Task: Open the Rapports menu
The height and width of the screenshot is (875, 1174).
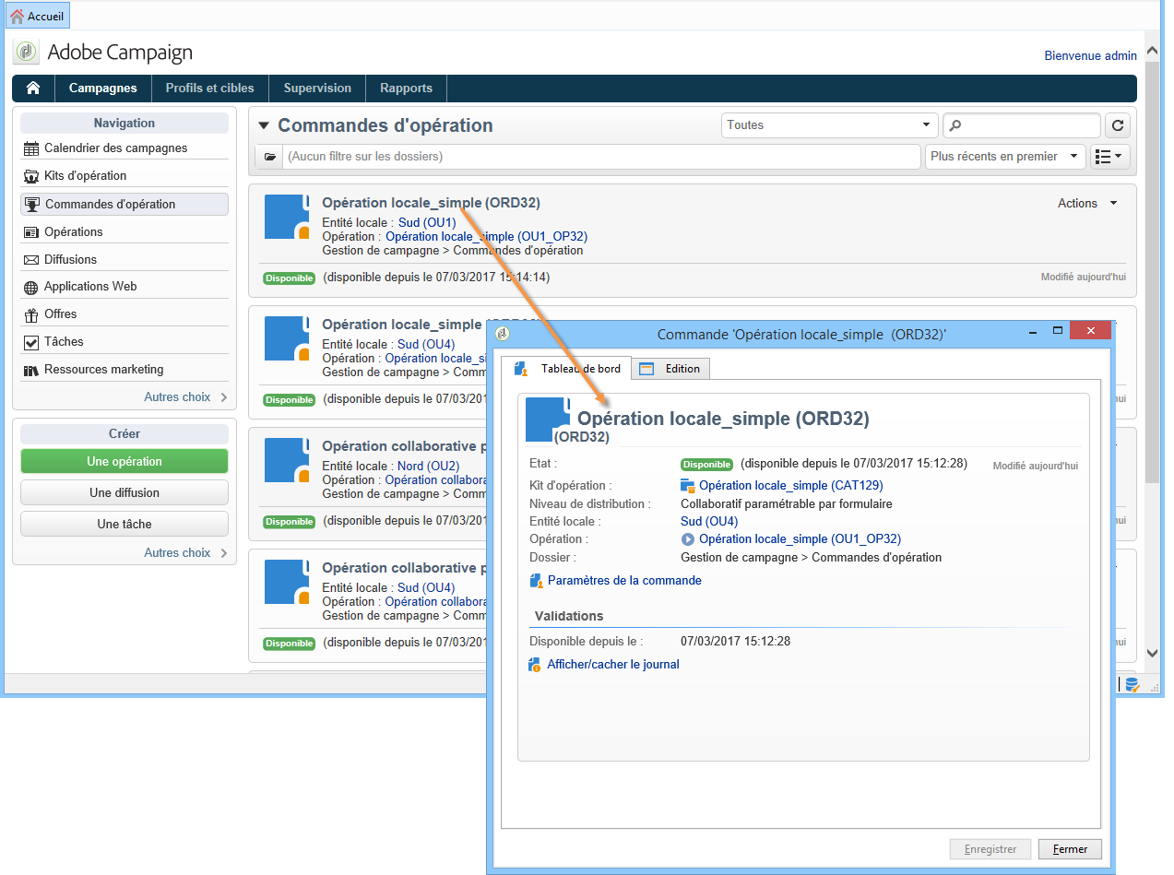Action: coord(406,89)
